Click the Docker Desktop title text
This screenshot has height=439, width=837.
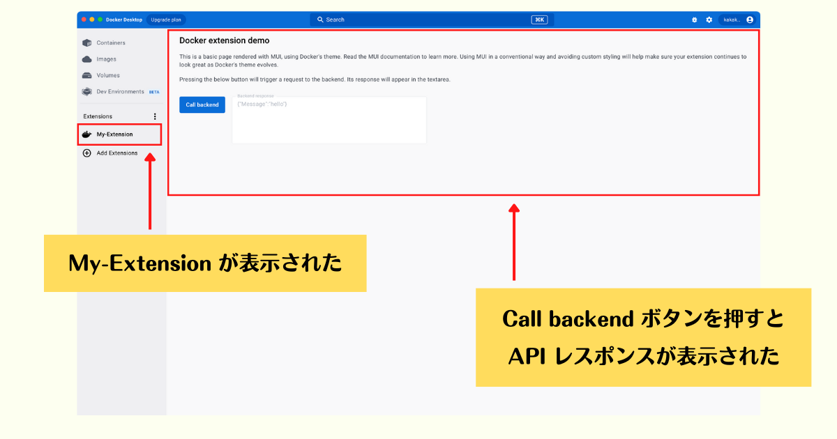pos(124,20)
